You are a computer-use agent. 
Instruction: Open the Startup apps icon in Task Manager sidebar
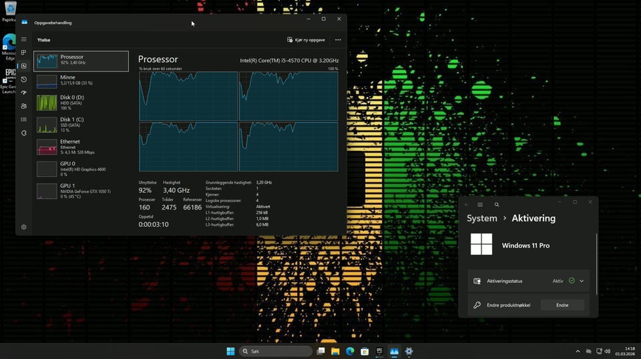click(23, 93)
